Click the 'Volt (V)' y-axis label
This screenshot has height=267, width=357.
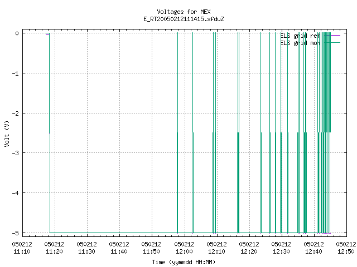pyautogui.click(x=7, y=133)
